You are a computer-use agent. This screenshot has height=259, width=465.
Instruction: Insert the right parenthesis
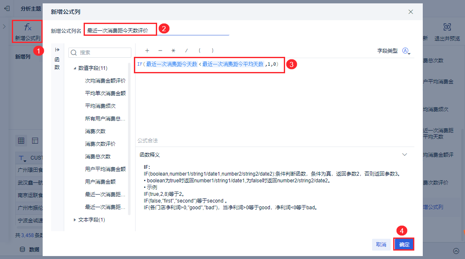[212, 51]
